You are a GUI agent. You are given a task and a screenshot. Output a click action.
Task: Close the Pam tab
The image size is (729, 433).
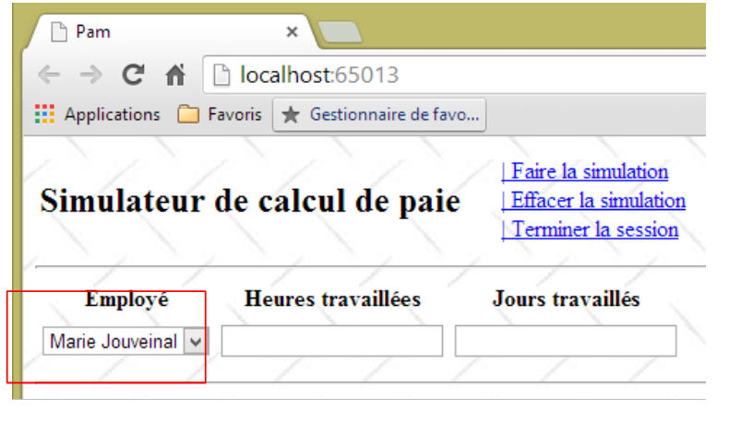click(292, 32)
